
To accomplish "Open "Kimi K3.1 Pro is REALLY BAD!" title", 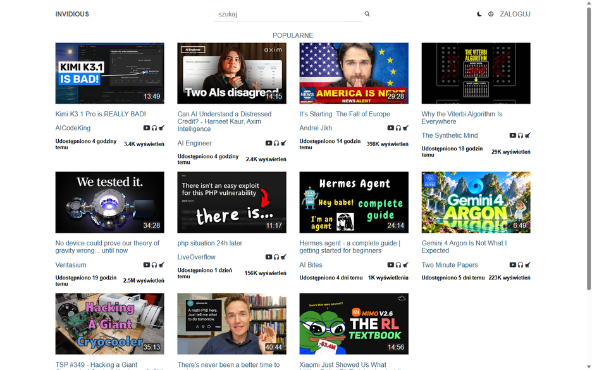I will [x=101, y=114].
